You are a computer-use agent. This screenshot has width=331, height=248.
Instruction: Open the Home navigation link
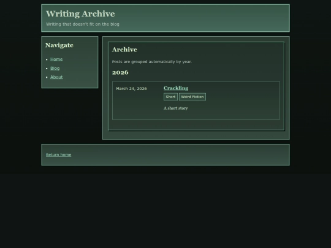tap(56, 59)
